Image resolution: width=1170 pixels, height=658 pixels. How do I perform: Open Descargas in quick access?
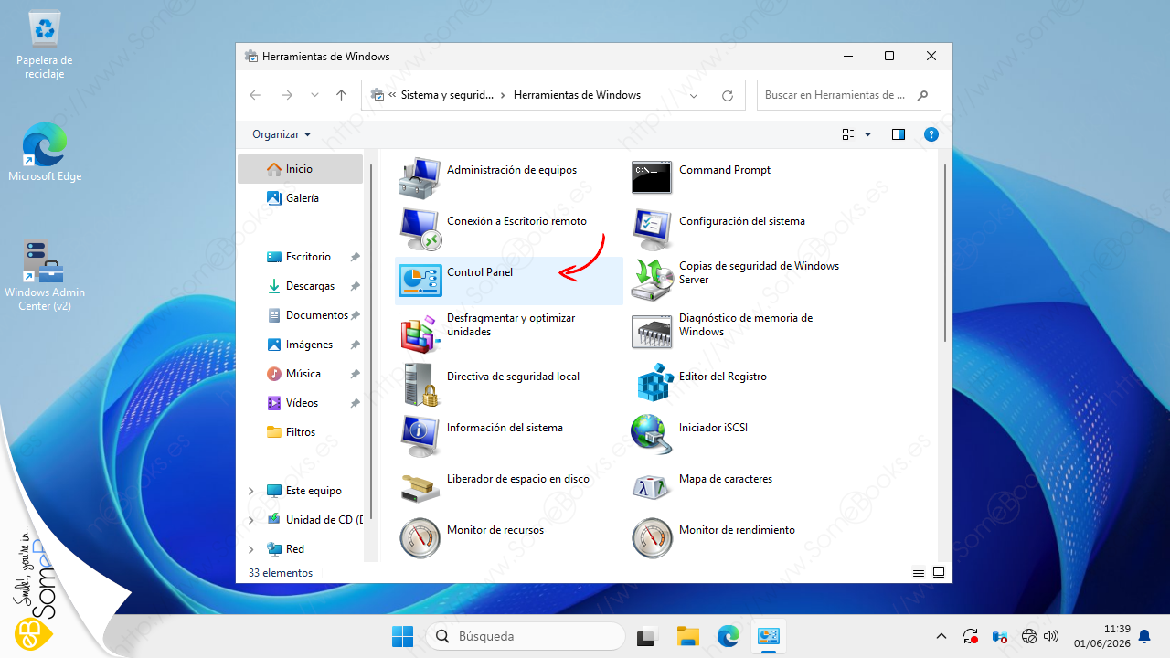click(x=310, y=286)
